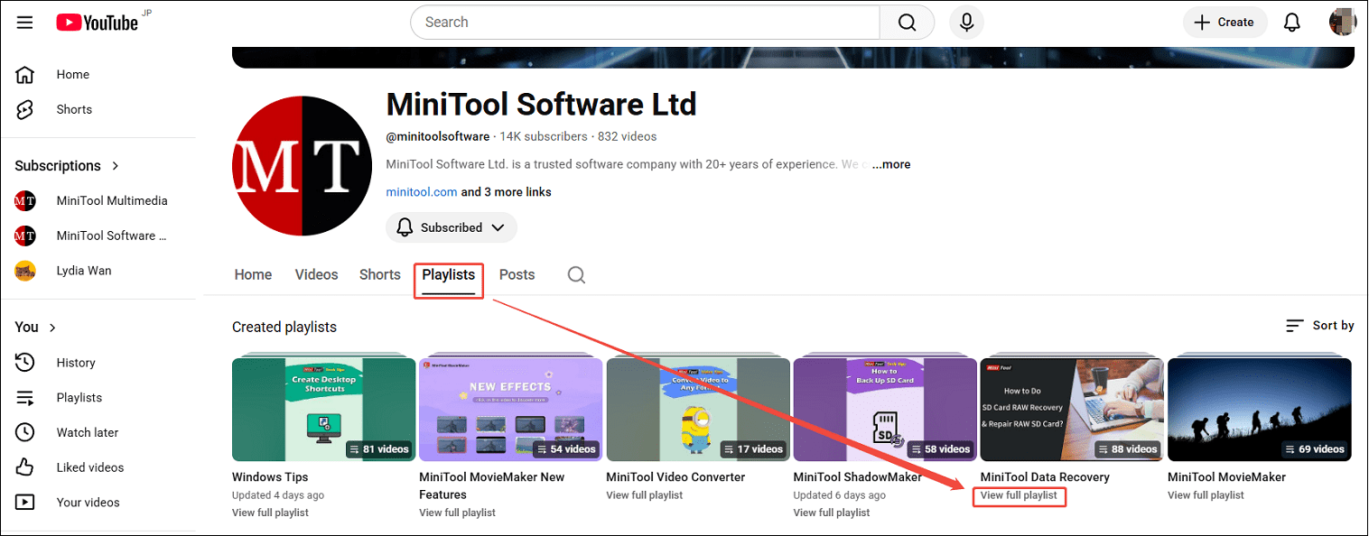Click the 'Liked videos' sidebar label
Image resolution: width=1369 pixels, height=536 pixels.
90,467
